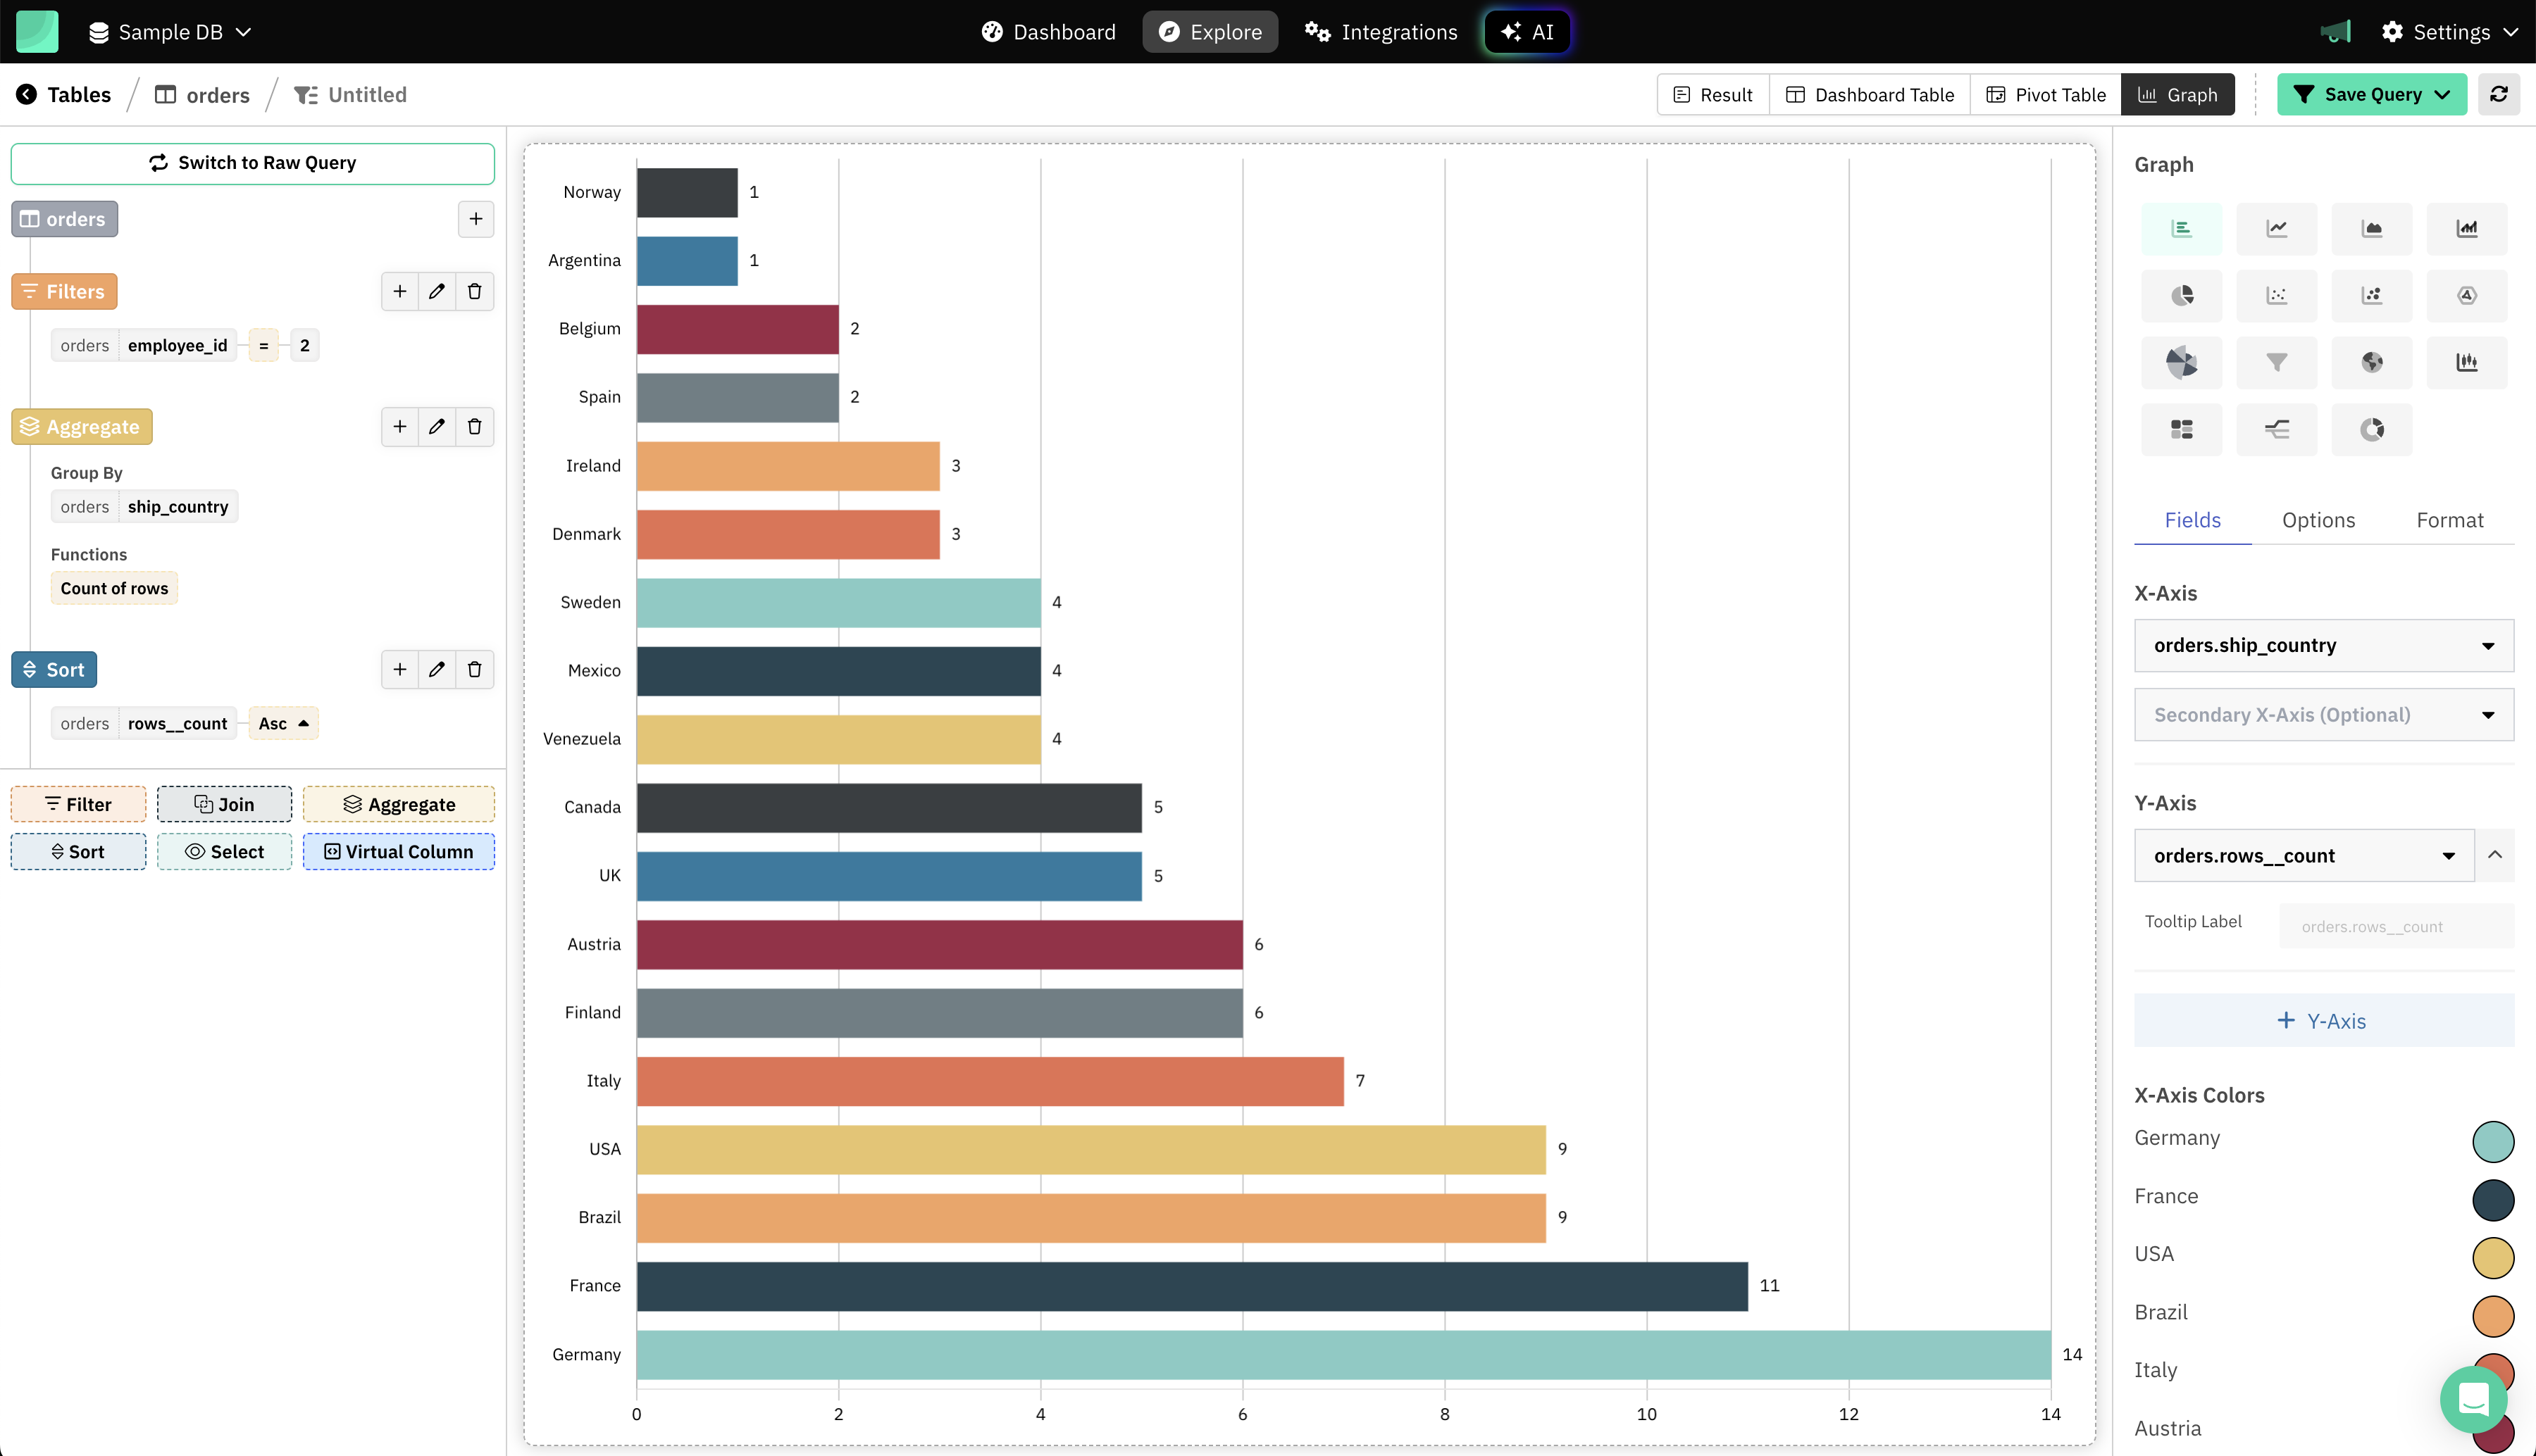The height and width of the screenshot is (1456, 2536).
Task: Open the Dashboard menu item
Action: click(1048, 32)
